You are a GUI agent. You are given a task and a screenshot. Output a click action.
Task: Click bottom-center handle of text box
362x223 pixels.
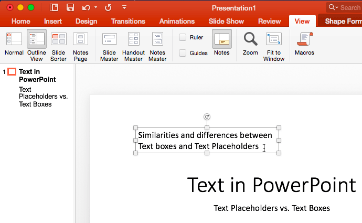[x=207, y=153]
